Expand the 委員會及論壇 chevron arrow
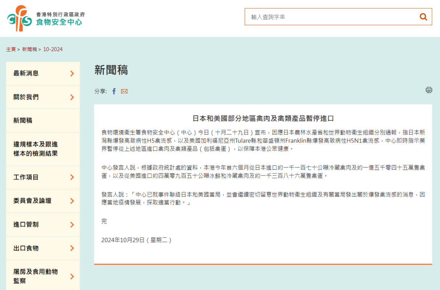440x290 pixels. point(72,201)
